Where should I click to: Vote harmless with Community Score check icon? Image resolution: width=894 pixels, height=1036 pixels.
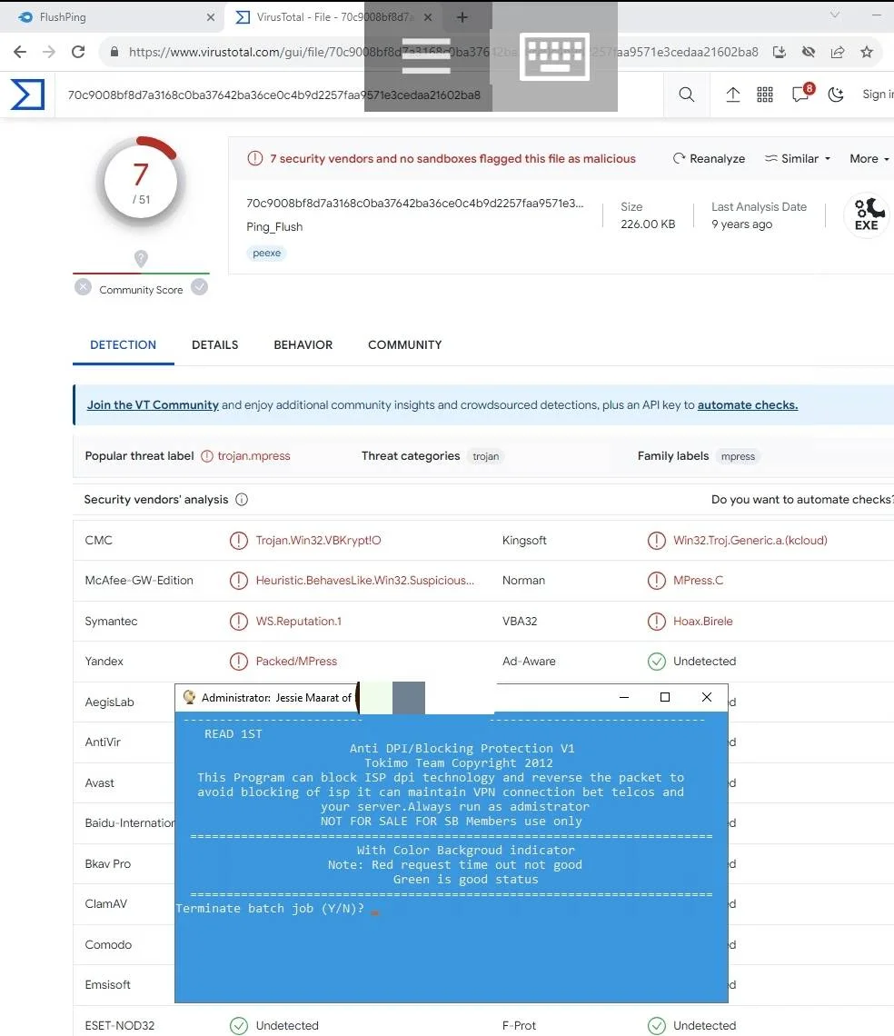[200, 287]
